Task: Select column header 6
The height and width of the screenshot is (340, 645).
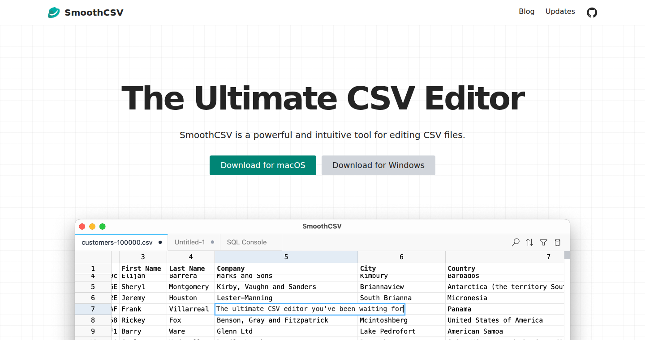Action: [x=401, y=257]
